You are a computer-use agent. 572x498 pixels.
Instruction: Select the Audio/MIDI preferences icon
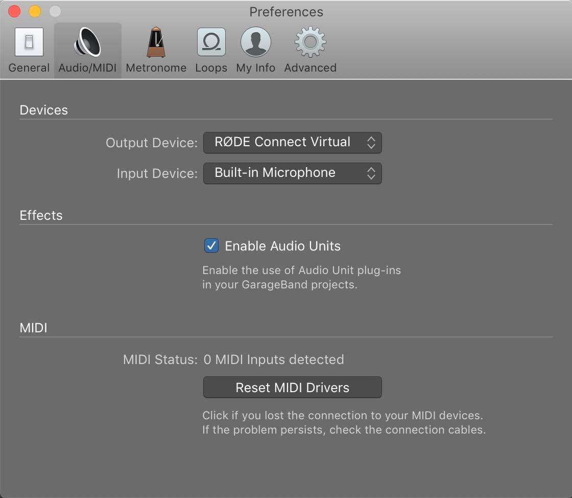[x=87, y=49]
